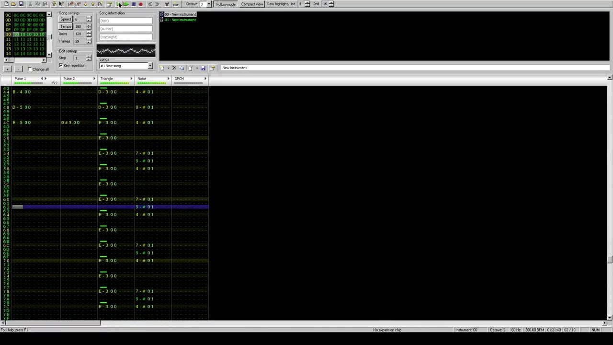613x345 pixels.
Task: Uncheck Key repetition
Action: 61,65
